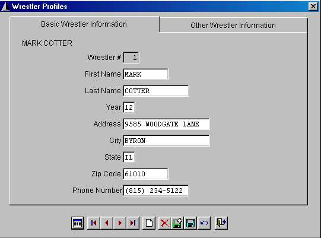Close the Wrestler Profiles window
This screenshot has height=238, width=321.
313,7
